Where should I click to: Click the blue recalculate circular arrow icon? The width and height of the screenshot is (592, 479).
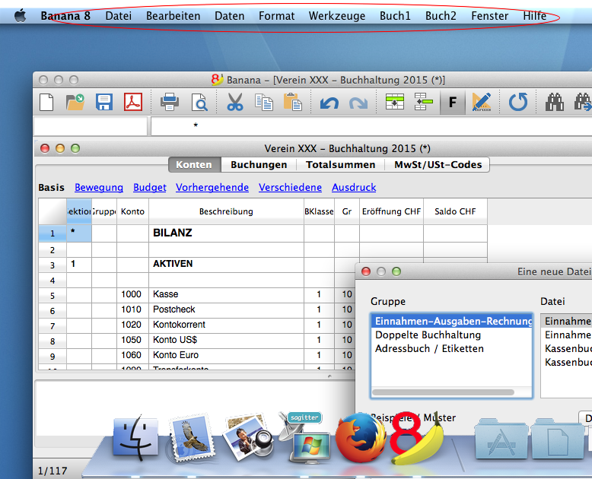pyautogui.click(x=518, y=102)
